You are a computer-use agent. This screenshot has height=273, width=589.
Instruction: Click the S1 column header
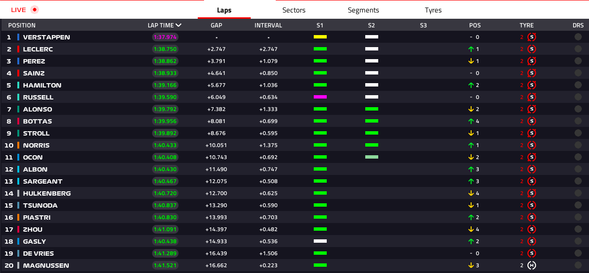click(x=320, y=25)
